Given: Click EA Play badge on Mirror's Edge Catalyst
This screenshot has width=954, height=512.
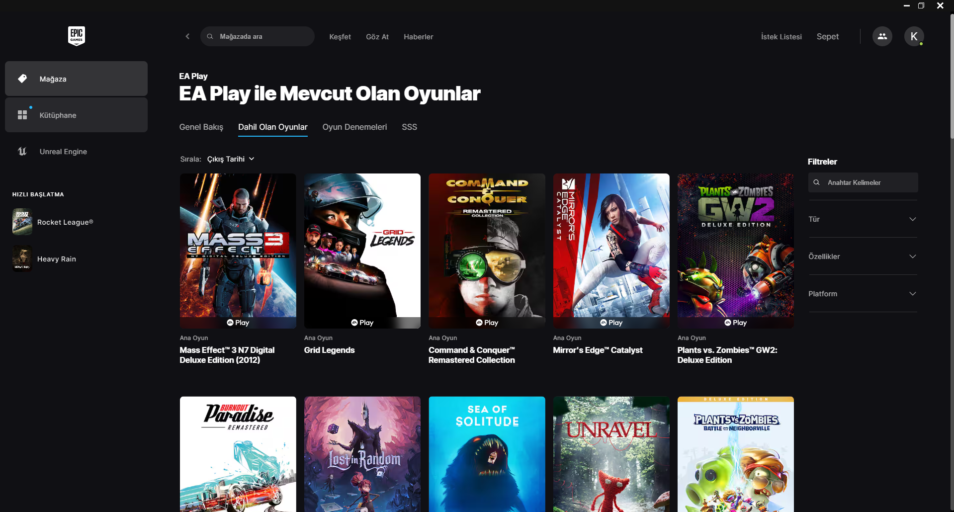Looking at the screenshot, I should (x=611, y=323).
